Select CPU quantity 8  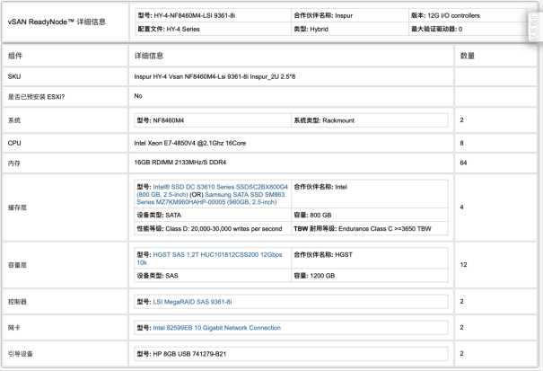coord(461,143)
